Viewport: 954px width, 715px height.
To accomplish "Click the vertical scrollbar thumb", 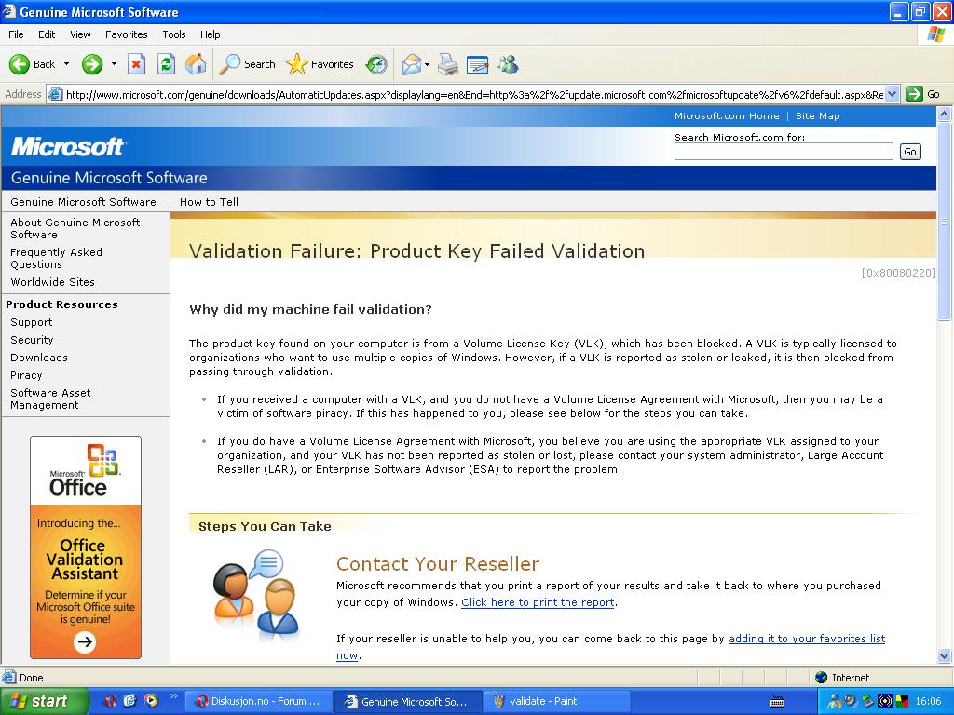I will 945,220.
